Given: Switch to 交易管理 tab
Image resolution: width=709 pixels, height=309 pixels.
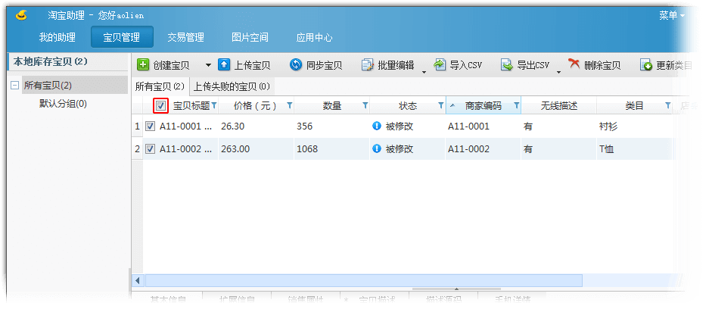Looking at the screenshot, I should tap(186, 37).
